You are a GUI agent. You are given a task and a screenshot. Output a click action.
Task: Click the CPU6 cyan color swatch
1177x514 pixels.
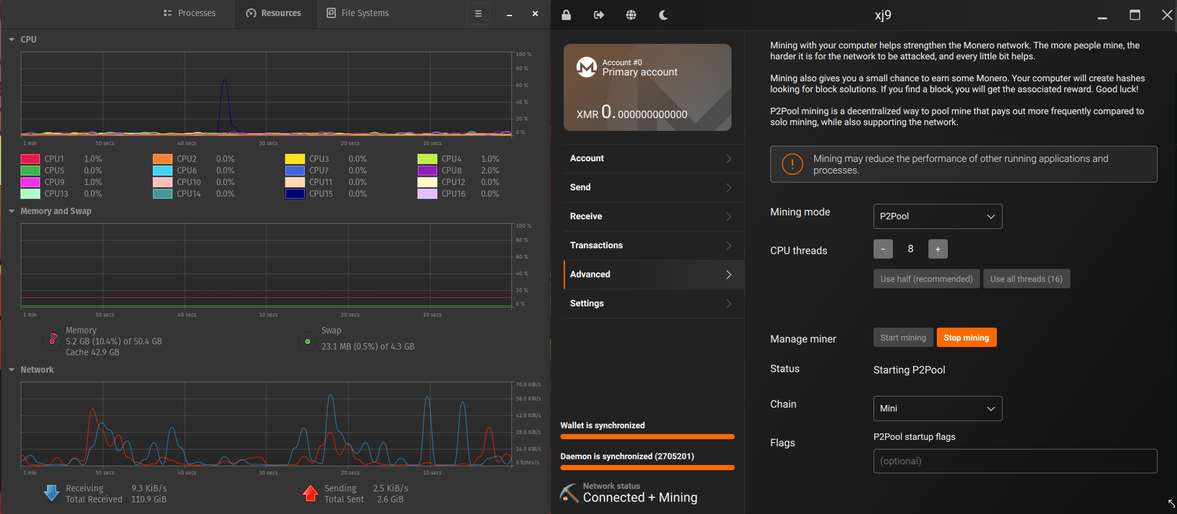163,170
